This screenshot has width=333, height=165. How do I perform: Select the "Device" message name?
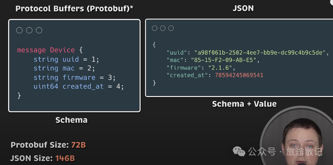pyautogui.click(x=62, y=50)
